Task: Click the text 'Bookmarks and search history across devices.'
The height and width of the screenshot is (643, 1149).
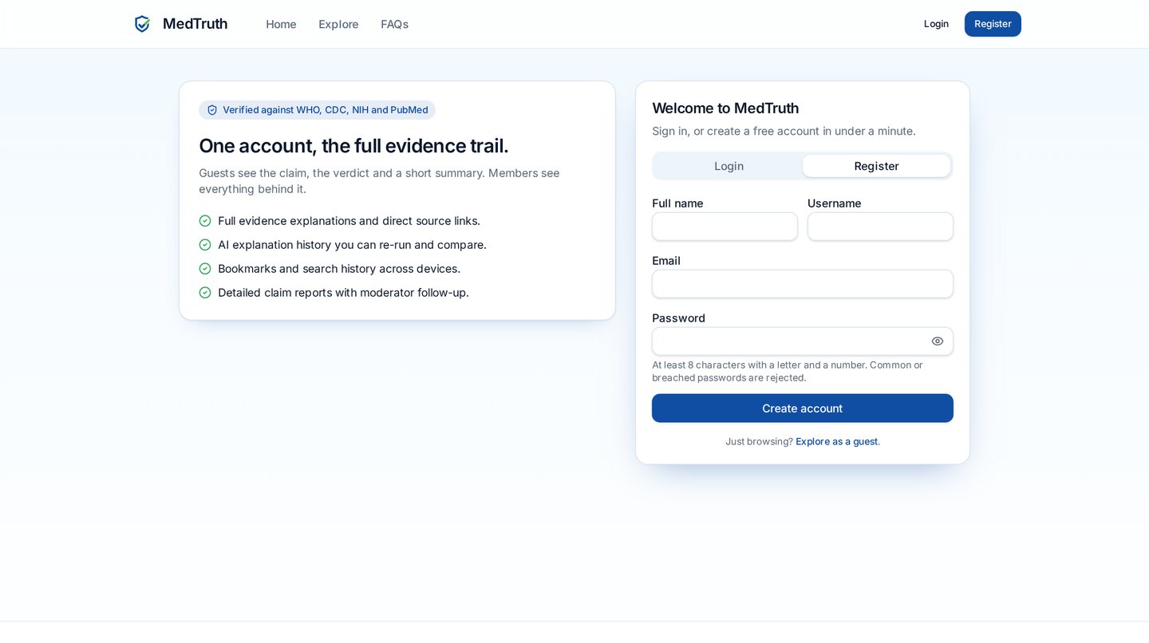Action: [x=339, y=269]
